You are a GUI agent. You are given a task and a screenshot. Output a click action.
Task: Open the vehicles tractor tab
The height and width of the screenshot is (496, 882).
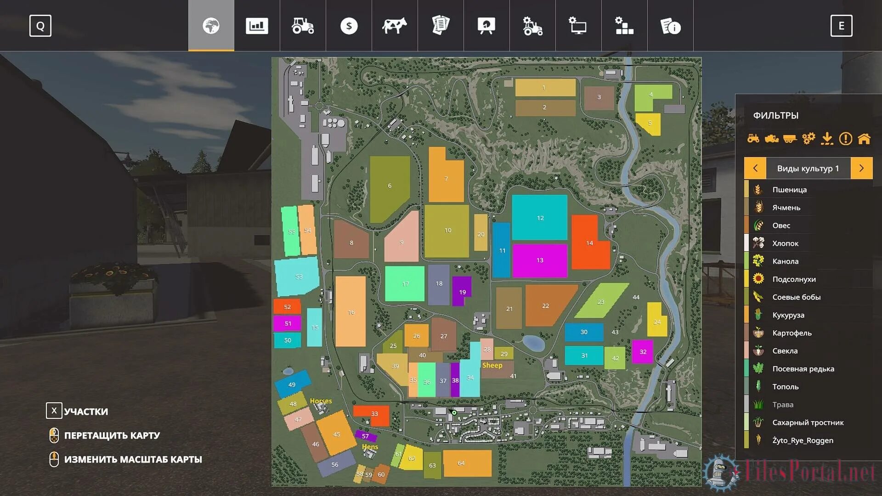coord(303,26)
